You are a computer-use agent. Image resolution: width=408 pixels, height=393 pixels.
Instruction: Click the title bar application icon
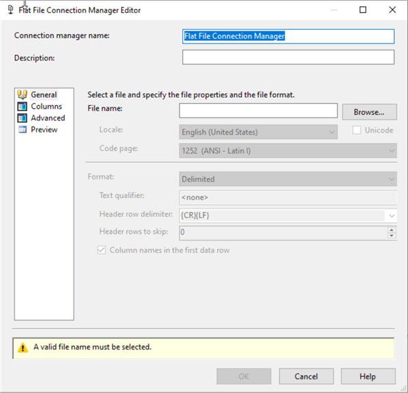tap(10, 10)
